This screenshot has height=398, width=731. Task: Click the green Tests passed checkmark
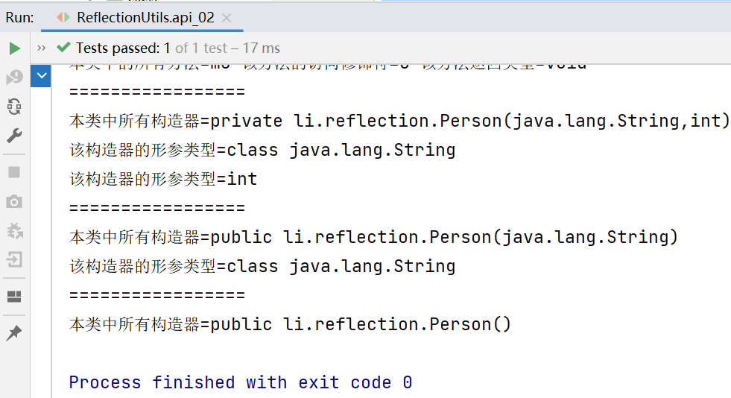[x=63, y=48]
